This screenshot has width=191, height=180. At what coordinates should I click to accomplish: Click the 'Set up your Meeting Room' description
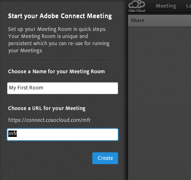59,40
